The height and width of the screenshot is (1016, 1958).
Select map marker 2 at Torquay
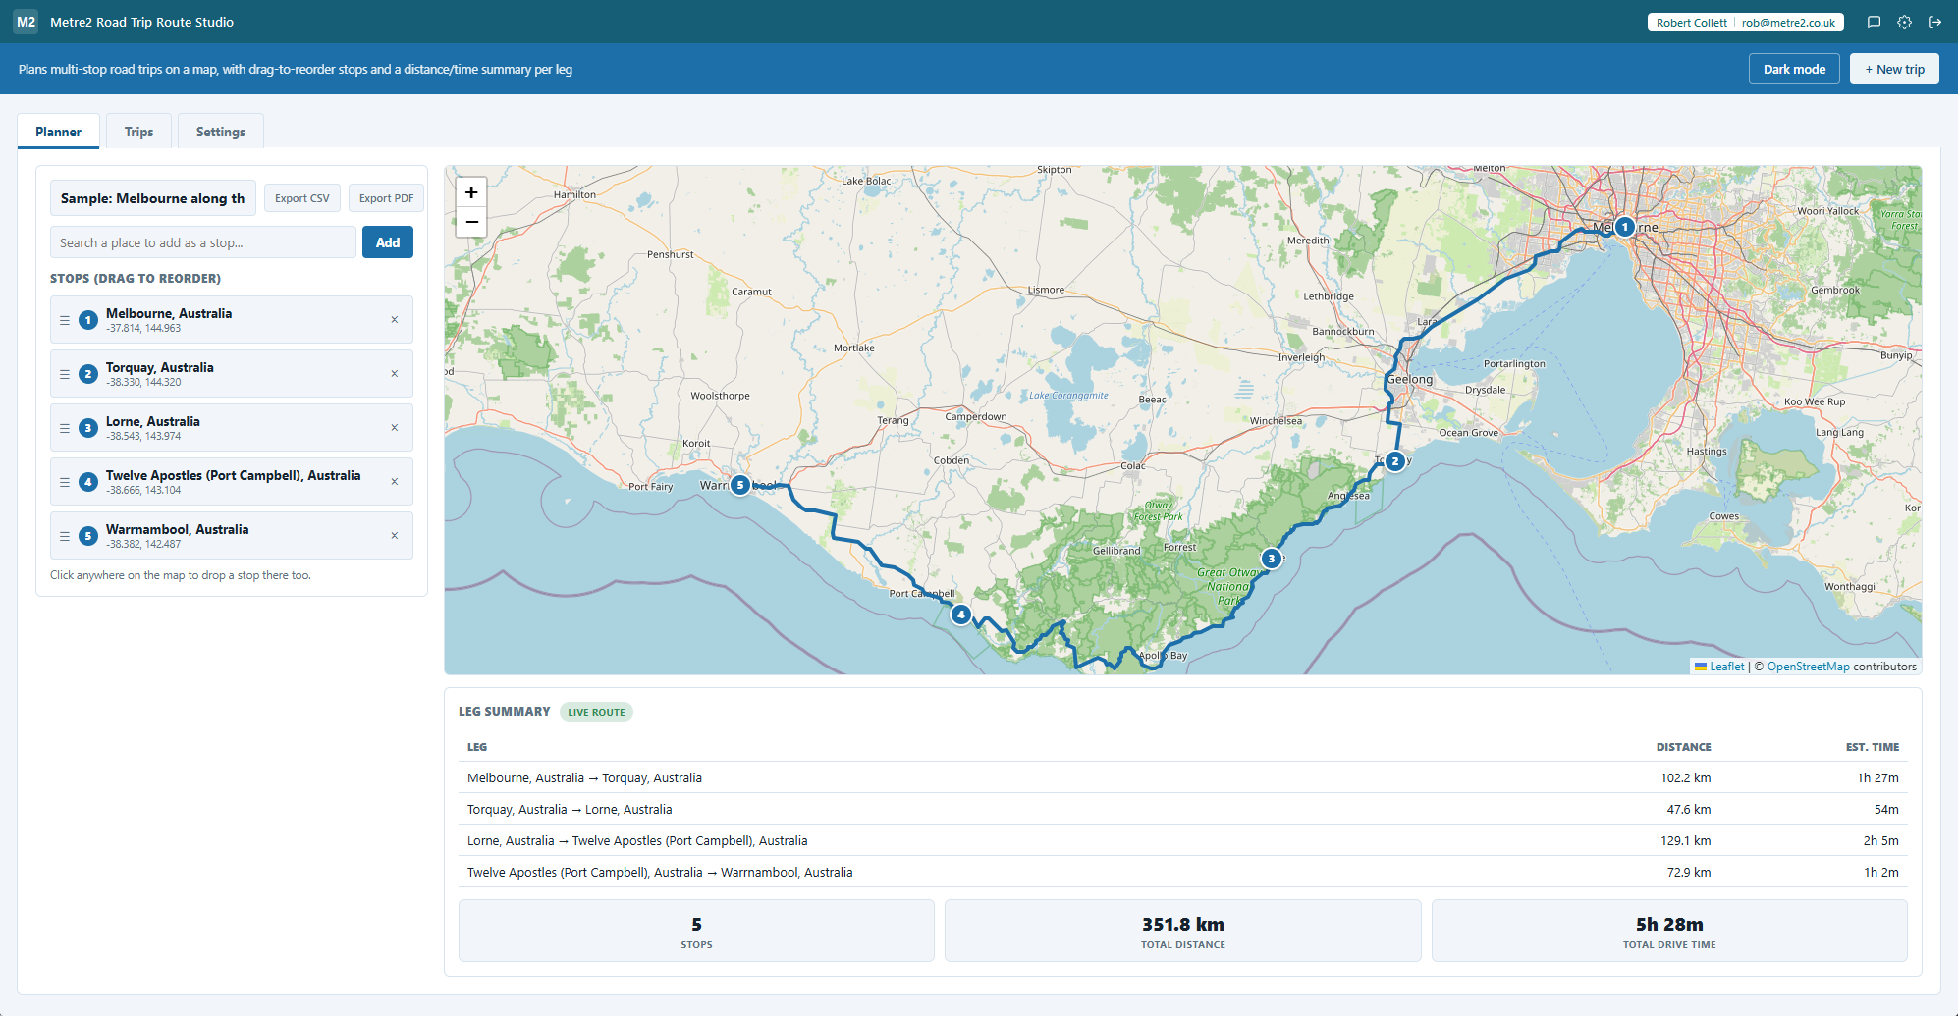[1394, 461]
